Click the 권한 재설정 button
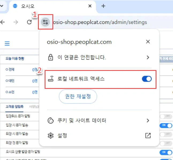Screen dimensions: 173x160 click(x=78, y=97)
